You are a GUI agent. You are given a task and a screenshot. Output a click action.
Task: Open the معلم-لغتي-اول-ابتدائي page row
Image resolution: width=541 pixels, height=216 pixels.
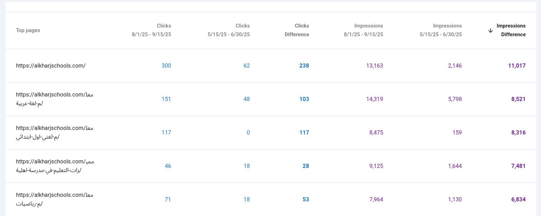[55, 132]
